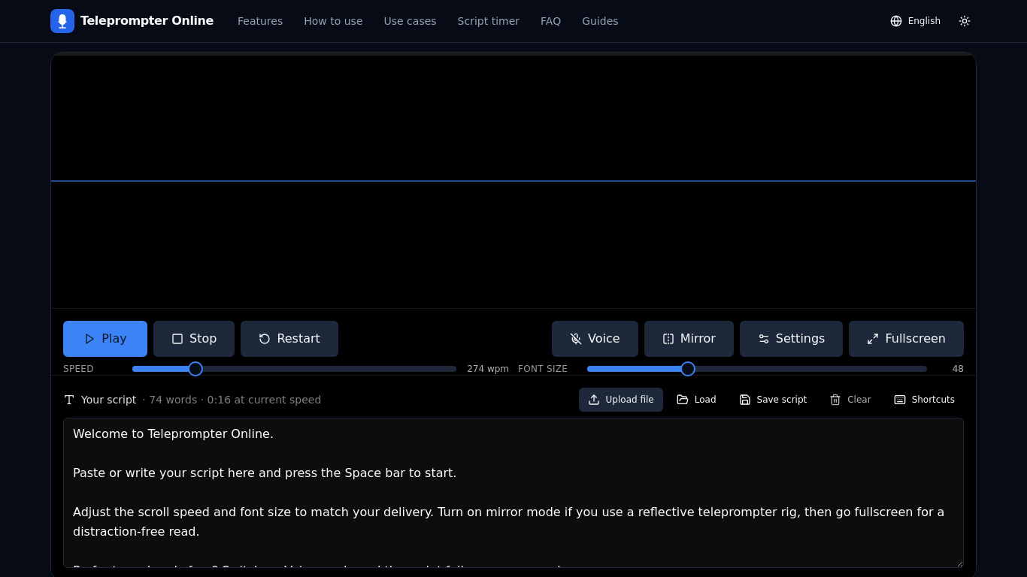Click the "FONT SIZE" label
This screenshot has width=1027, height=577.
pyautogui.click(x=543, y=369)
